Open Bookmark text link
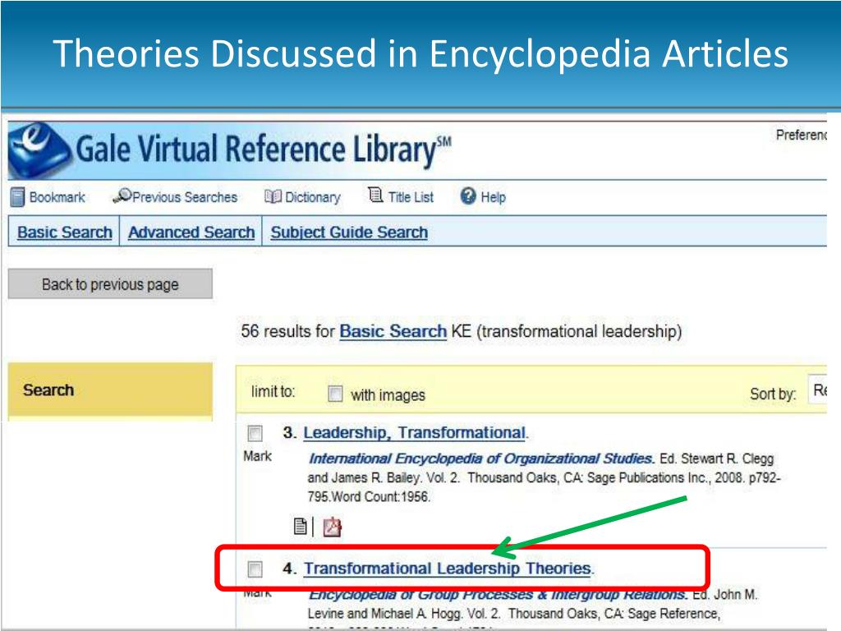Image resolution: width=841 pixels, height=631 pixels. coord(57,197)
